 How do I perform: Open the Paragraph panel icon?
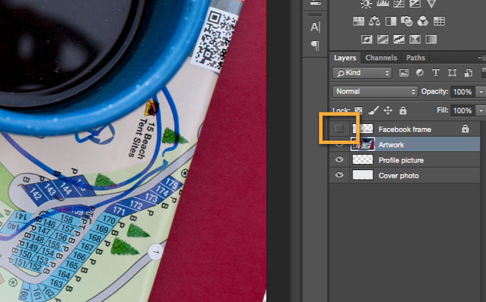coord(315,46)
